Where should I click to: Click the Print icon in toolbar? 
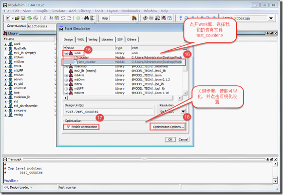pos(36,18)
